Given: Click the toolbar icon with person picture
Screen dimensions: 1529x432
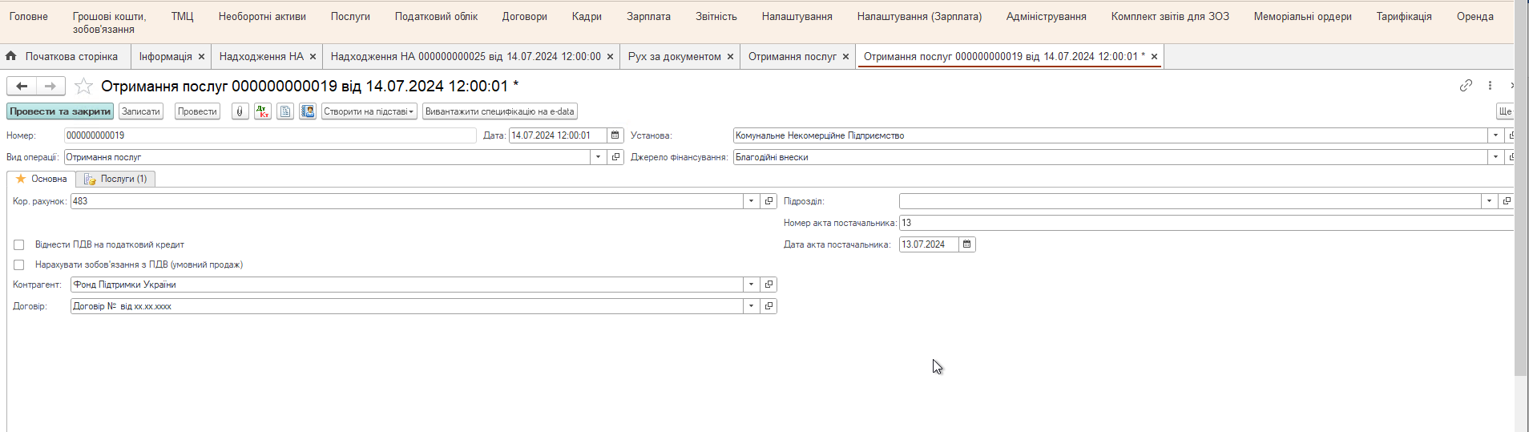Looking at the screenshot, I should 308,111.
